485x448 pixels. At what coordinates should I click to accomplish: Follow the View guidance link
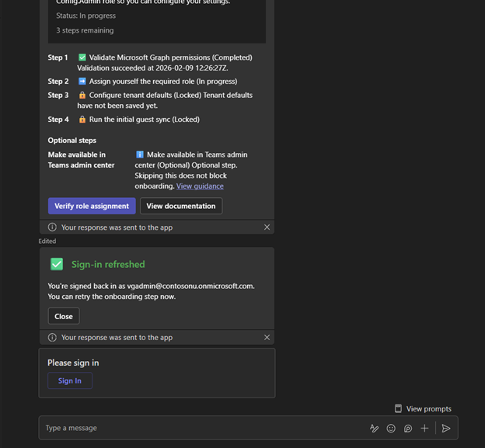point(200,186)
